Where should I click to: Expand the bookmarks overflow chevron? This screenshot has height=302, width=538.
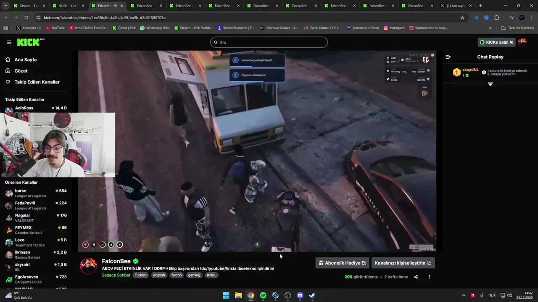[x=490, y=28]
